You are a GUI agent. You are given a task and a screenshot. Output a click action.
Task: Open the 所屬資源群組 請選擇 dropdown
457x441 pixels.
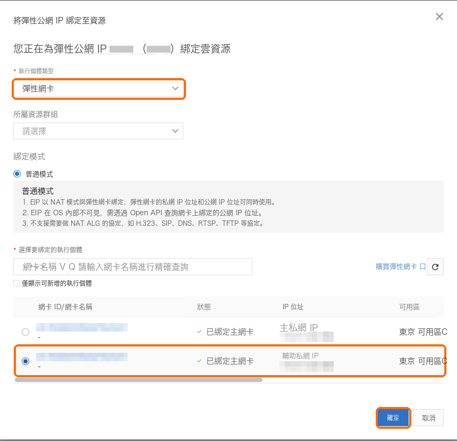pyautogui.click(x=98, y=131)
